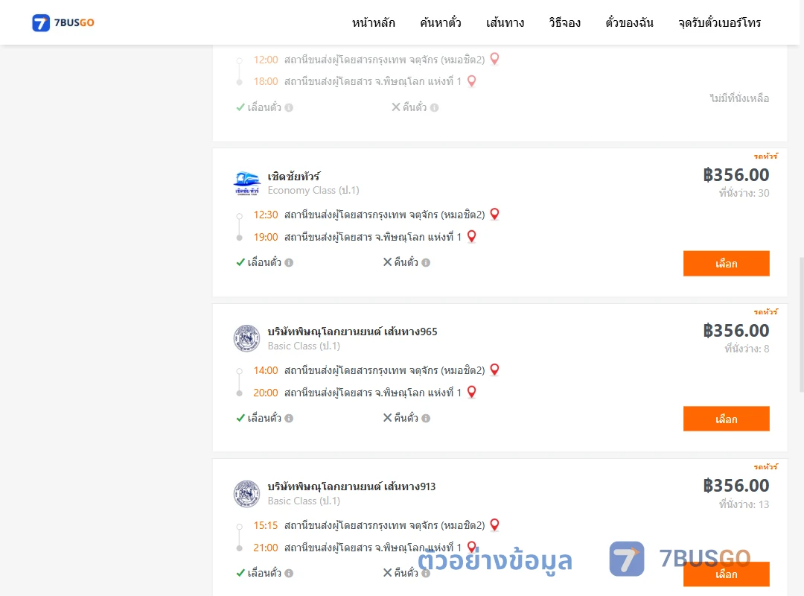Click info icon beside เลื่อนตั๋ว in 12:00 trip
Viewport: 804px width, 596px height.
coord(289,108)
